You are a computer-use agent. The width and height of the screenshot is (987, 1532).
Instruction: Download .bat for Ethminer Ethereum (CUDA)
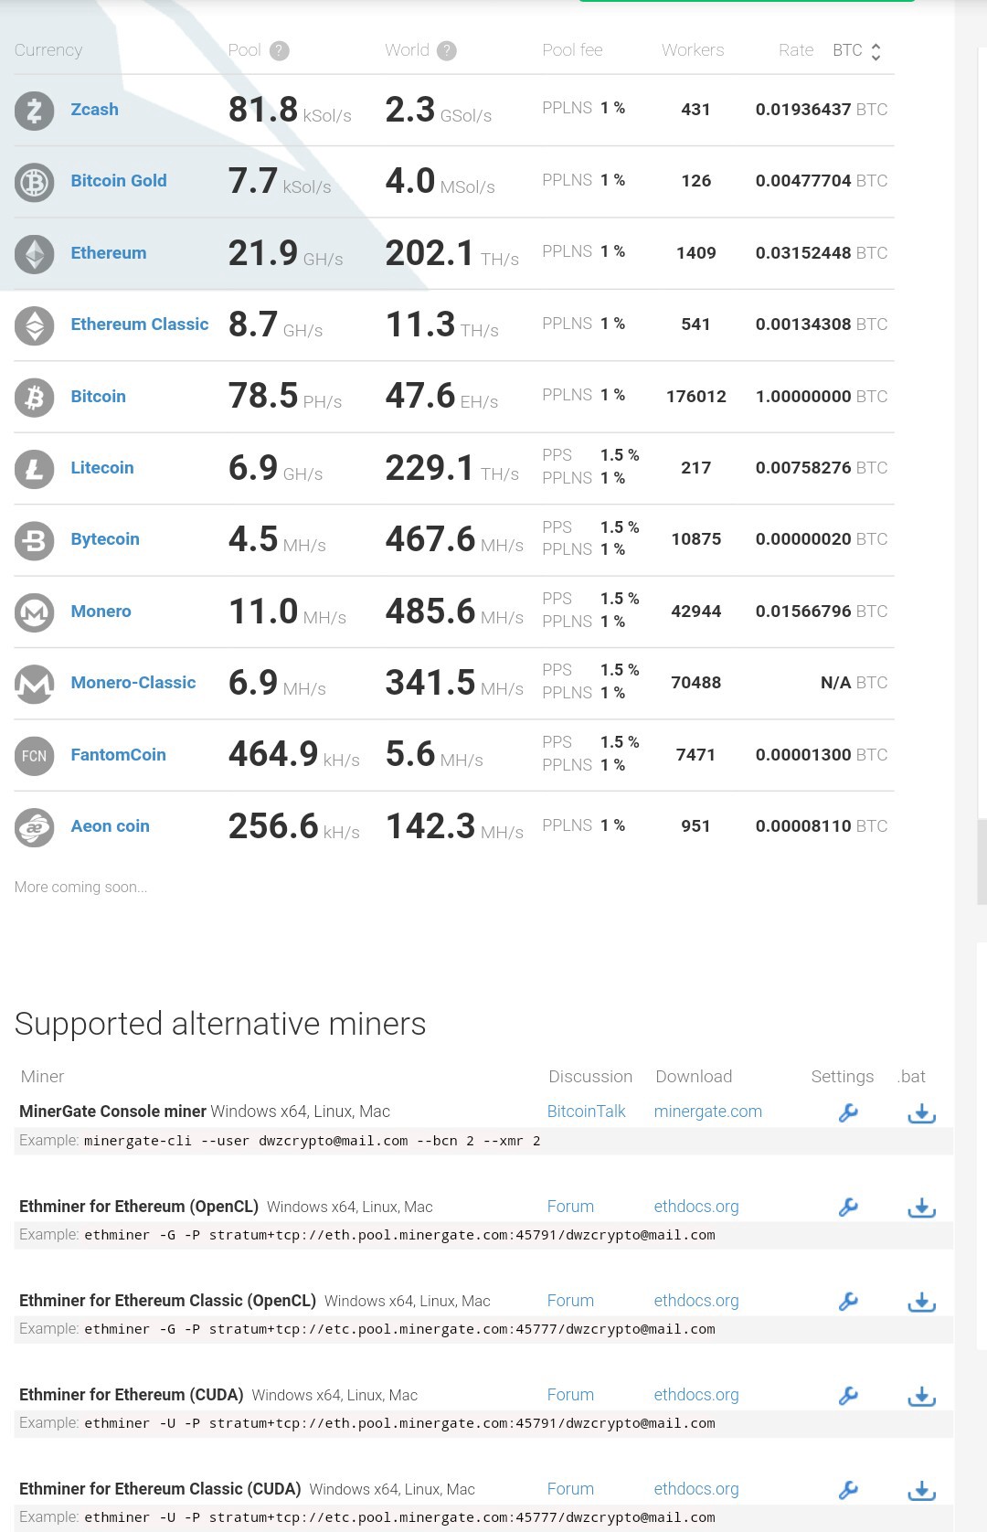coord(921,1395)
